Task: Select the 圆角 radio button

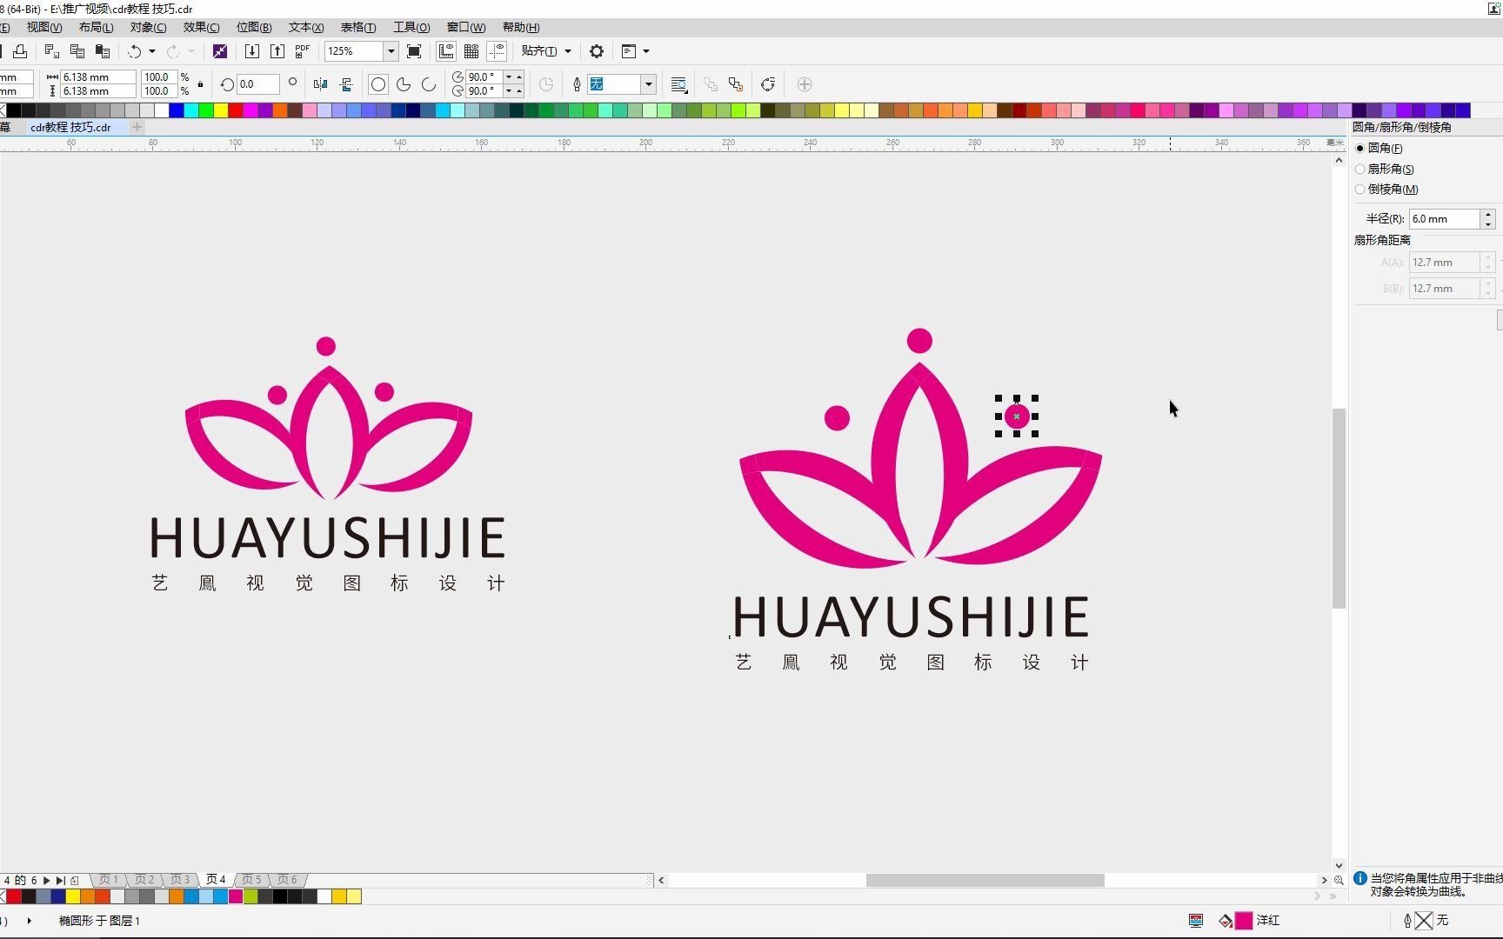Action: pyautogui.click(x=1360, y=149)
